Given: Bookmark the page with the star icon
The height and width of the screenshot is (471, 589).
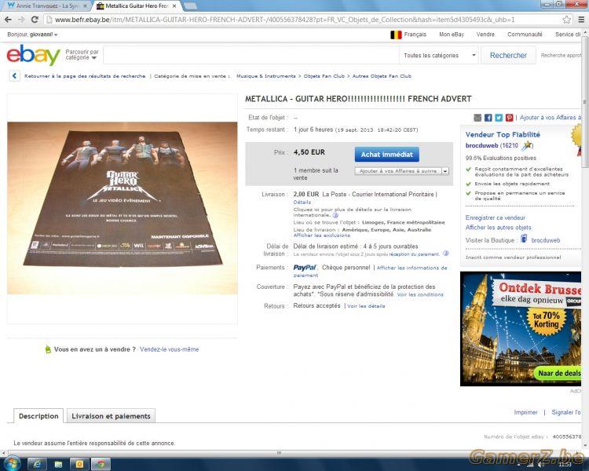Looking at the screenshot, I should tap(566, 20).
